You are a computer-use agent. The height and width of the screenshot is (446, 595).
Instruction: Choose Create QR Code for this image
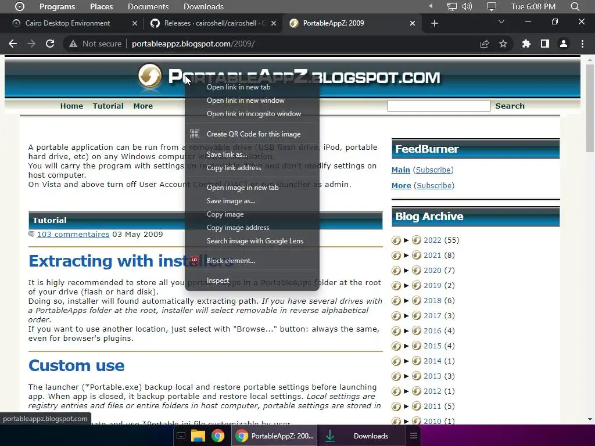pos(252,134)
